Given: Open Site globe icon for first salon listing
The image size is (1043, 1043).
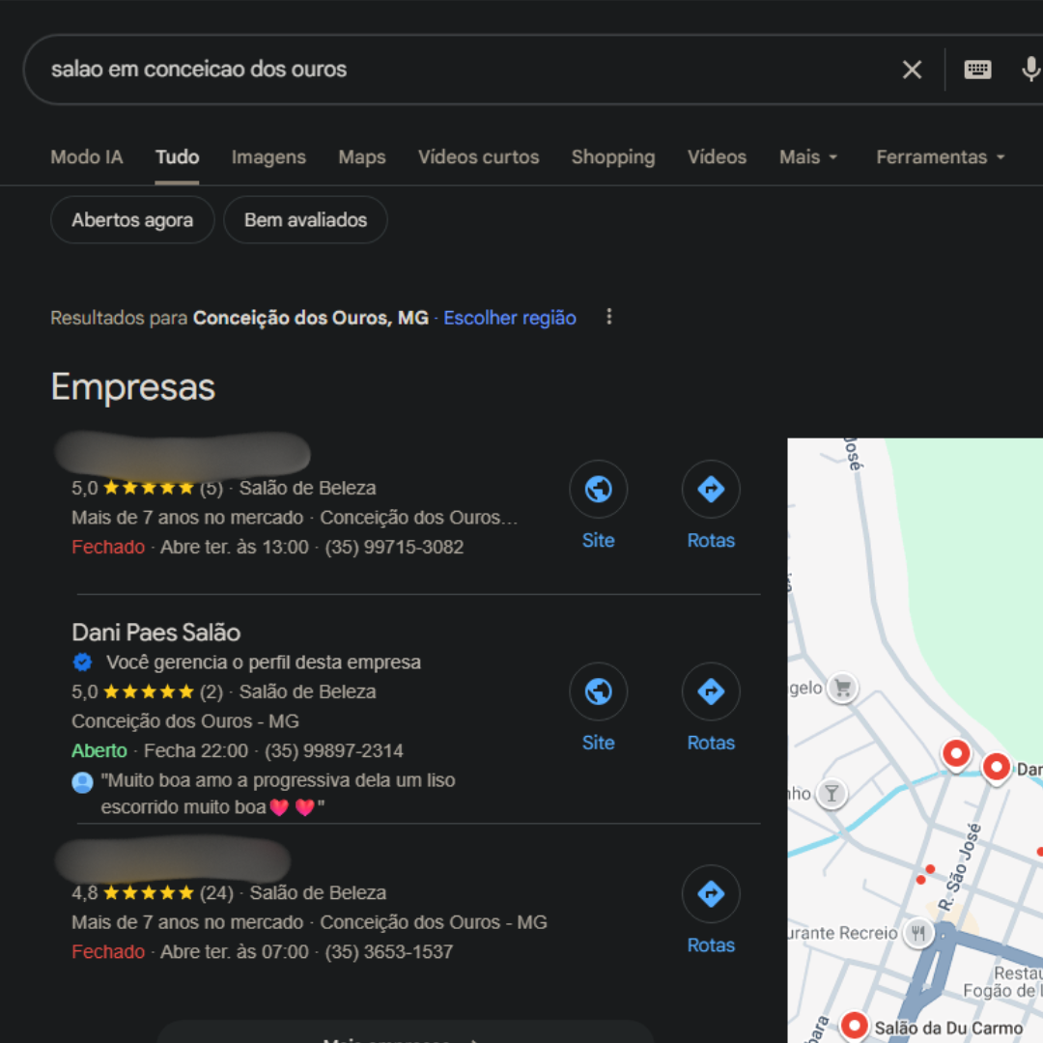Looking at the screenshot, I should (598, 490).
